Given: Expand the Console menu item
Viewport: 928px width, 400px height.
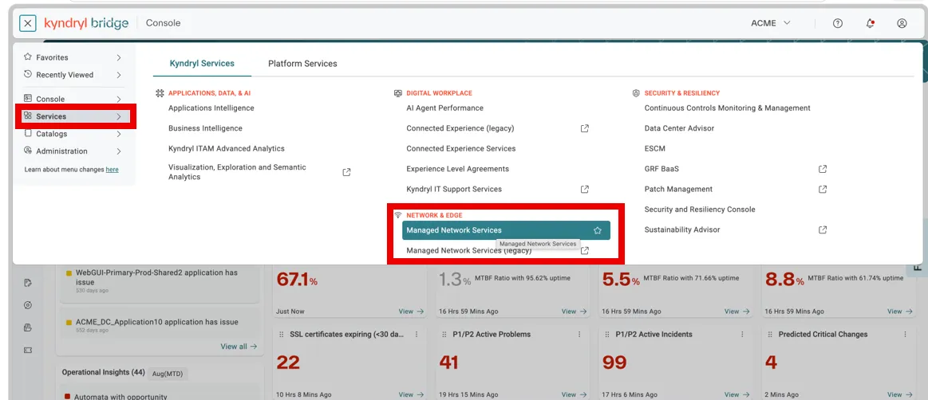Looking at the screenshot, I should (73, 100).
